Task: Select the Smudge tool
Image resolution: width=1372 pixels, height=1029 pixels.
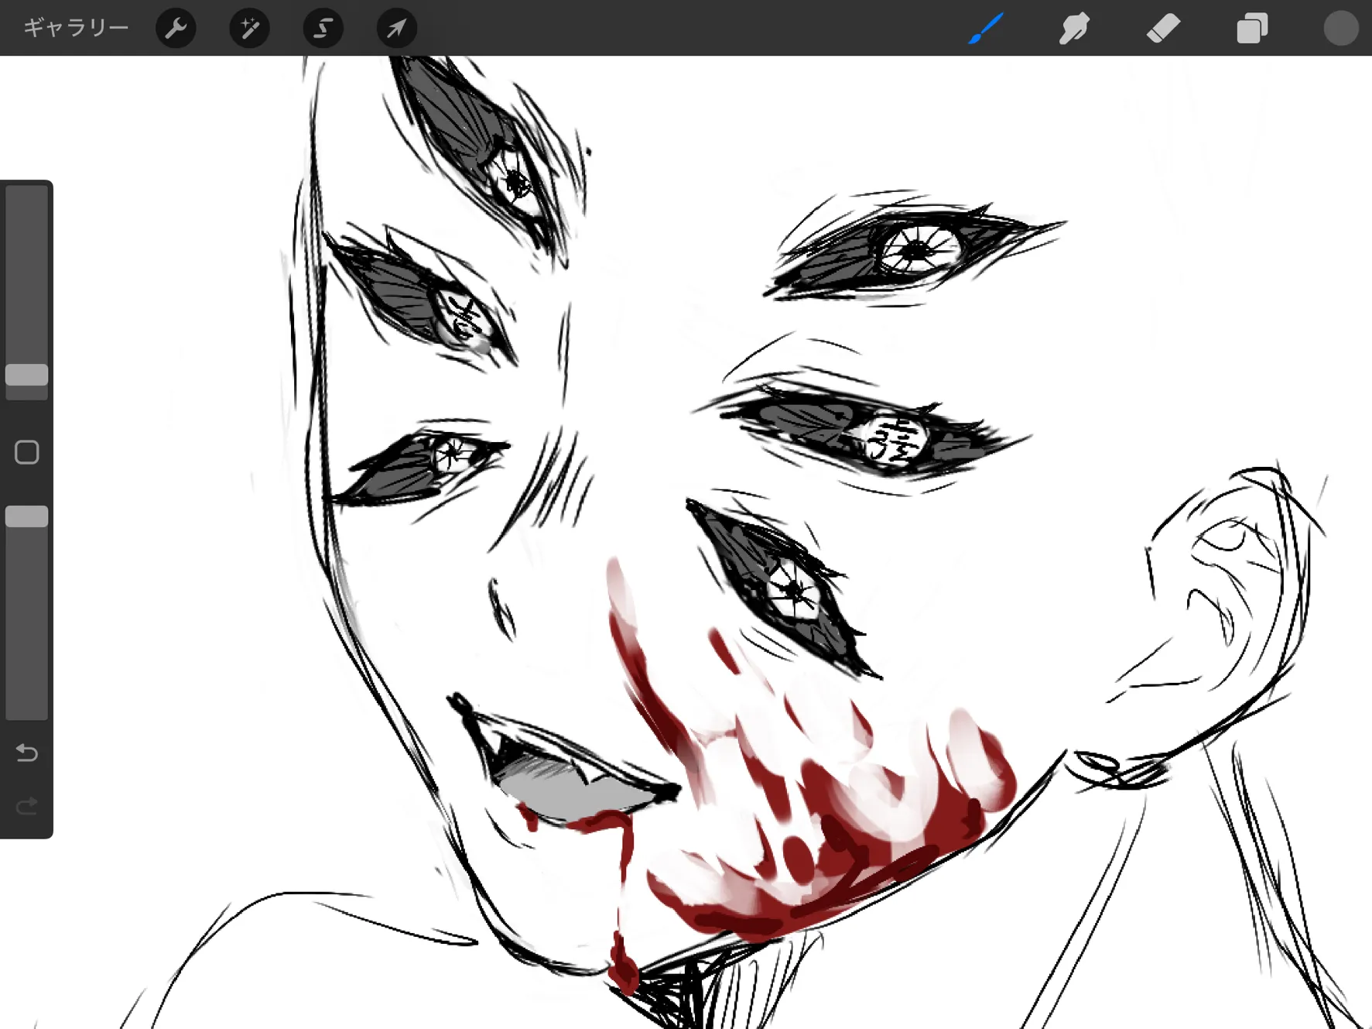Action: 1074,28
